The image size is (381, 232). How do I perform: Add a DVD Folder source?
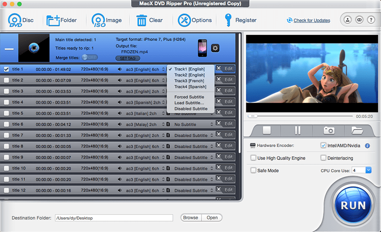(x=61, y=20)
